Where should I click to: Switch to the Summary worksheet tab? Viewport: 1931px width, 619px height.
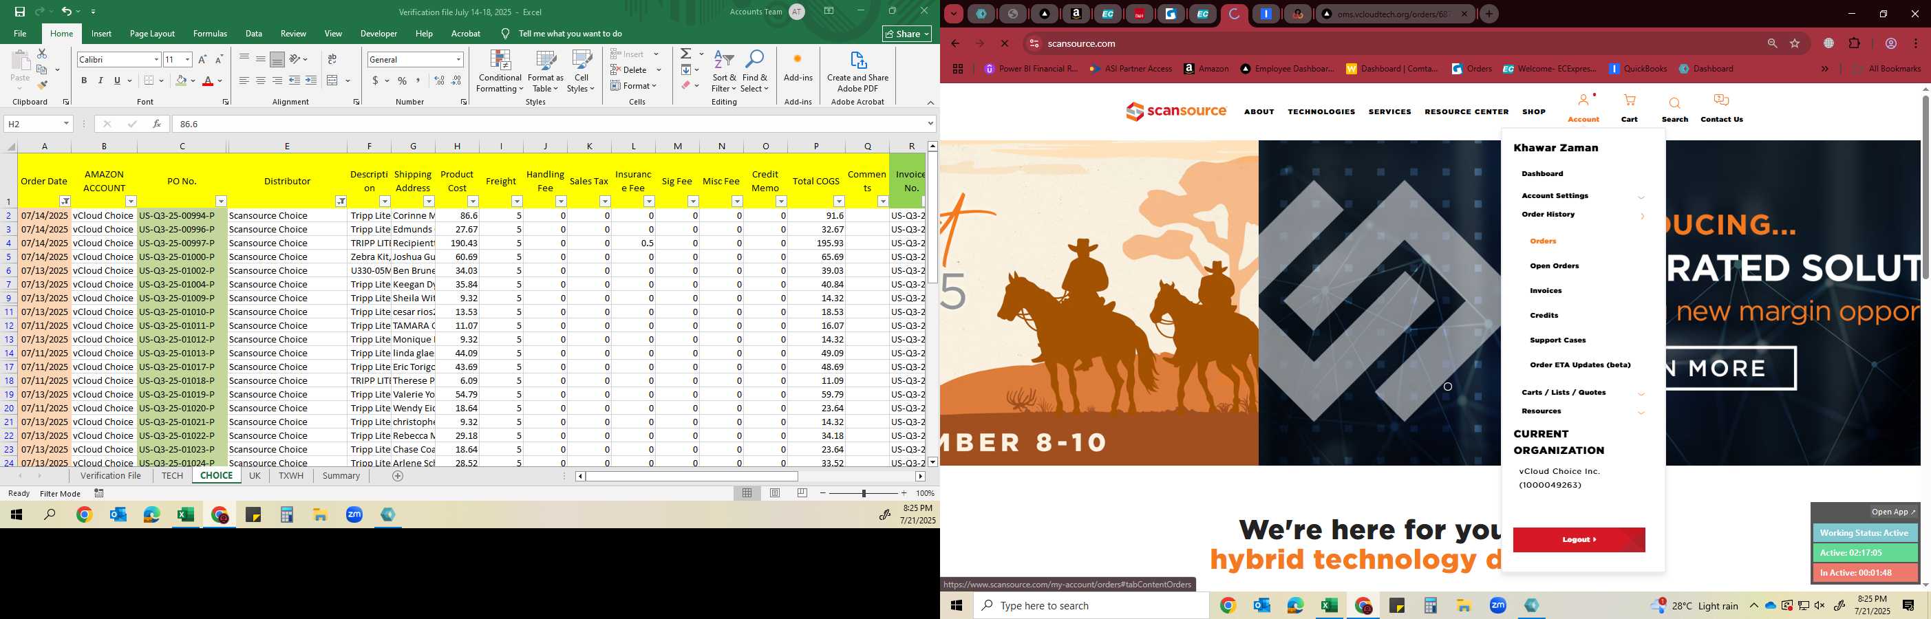pos(341,476)
